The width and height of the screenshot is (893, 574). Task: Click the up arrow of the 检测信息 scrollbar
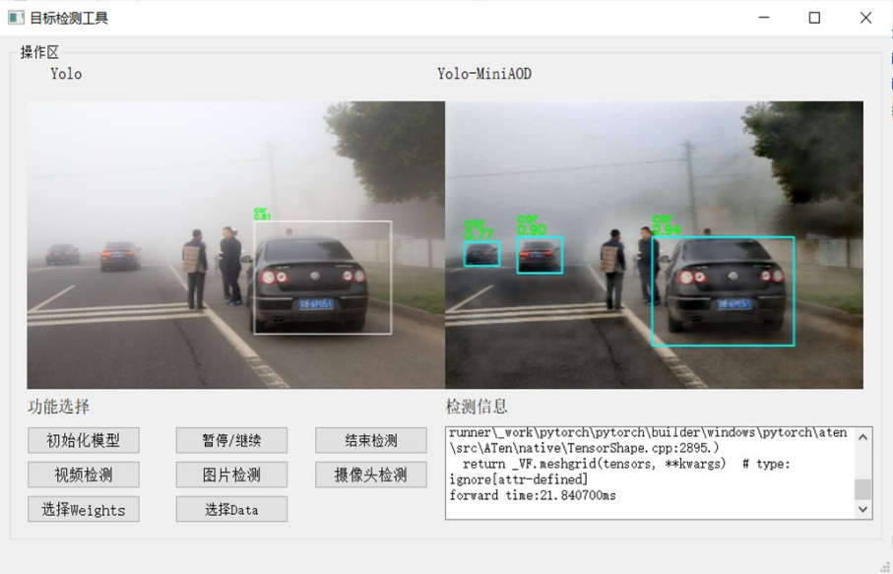click(862, 437)
